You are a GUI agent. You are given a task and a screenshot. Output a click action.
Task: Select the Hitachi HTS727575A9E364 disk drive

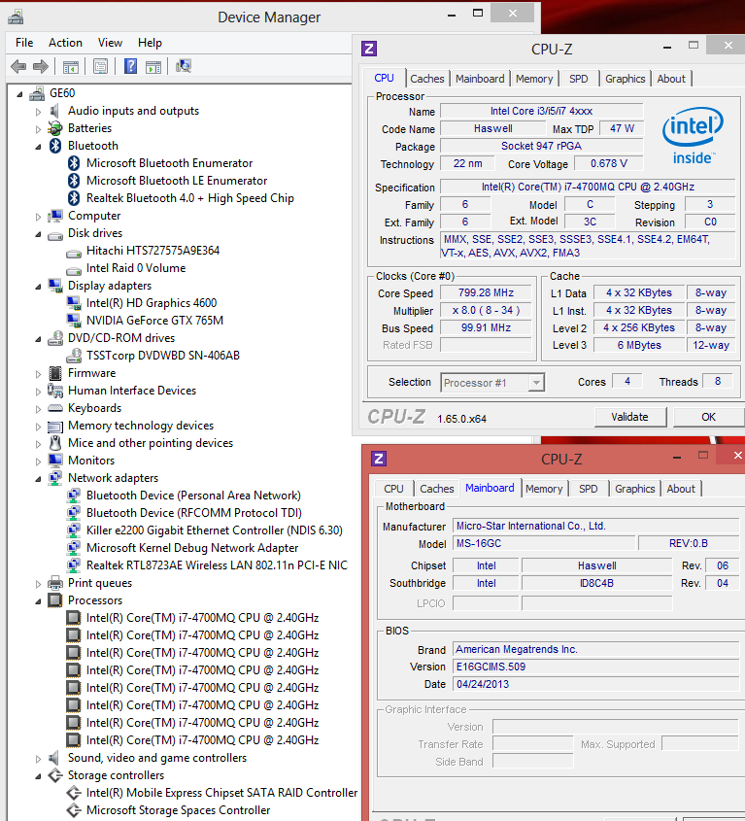pos(152,251)
